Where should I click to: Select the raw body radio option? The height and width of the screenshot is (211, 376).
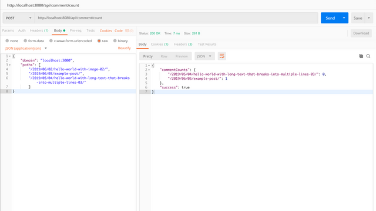pyautogui.click(x=99, y=41)
